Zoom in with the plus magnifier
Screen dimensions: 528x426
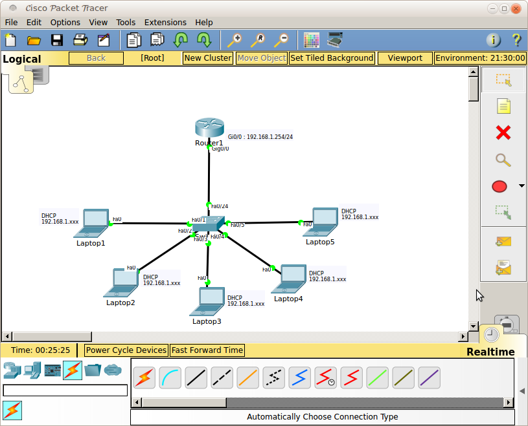[x=235, y=40]
